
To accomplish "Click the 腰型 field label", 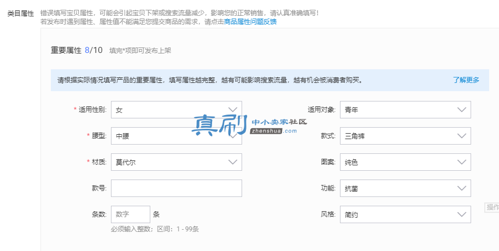I will point(99,136).
